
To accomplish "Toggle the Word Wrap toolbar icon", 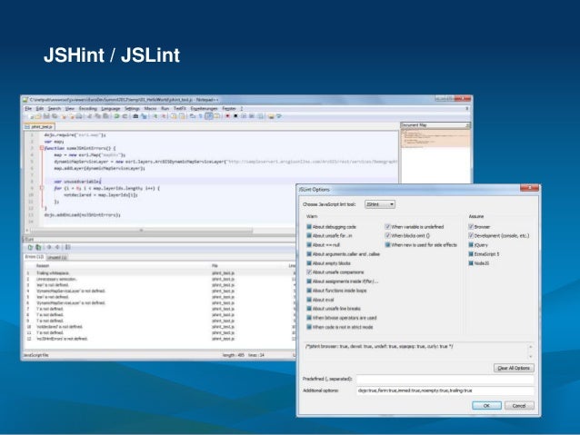I will click(192, 116).
